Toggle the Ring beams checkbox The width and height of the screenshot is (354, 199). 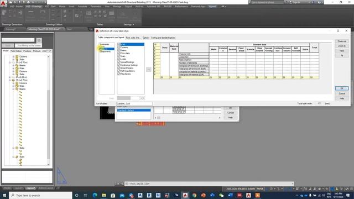[119, 74]
